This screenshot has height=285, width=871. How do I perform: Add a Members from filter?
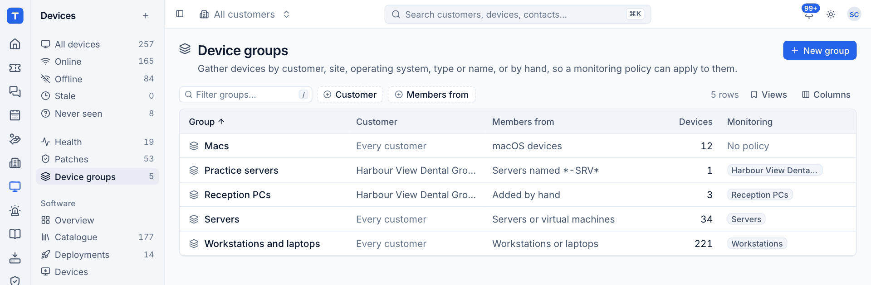(x=431, y=95)
